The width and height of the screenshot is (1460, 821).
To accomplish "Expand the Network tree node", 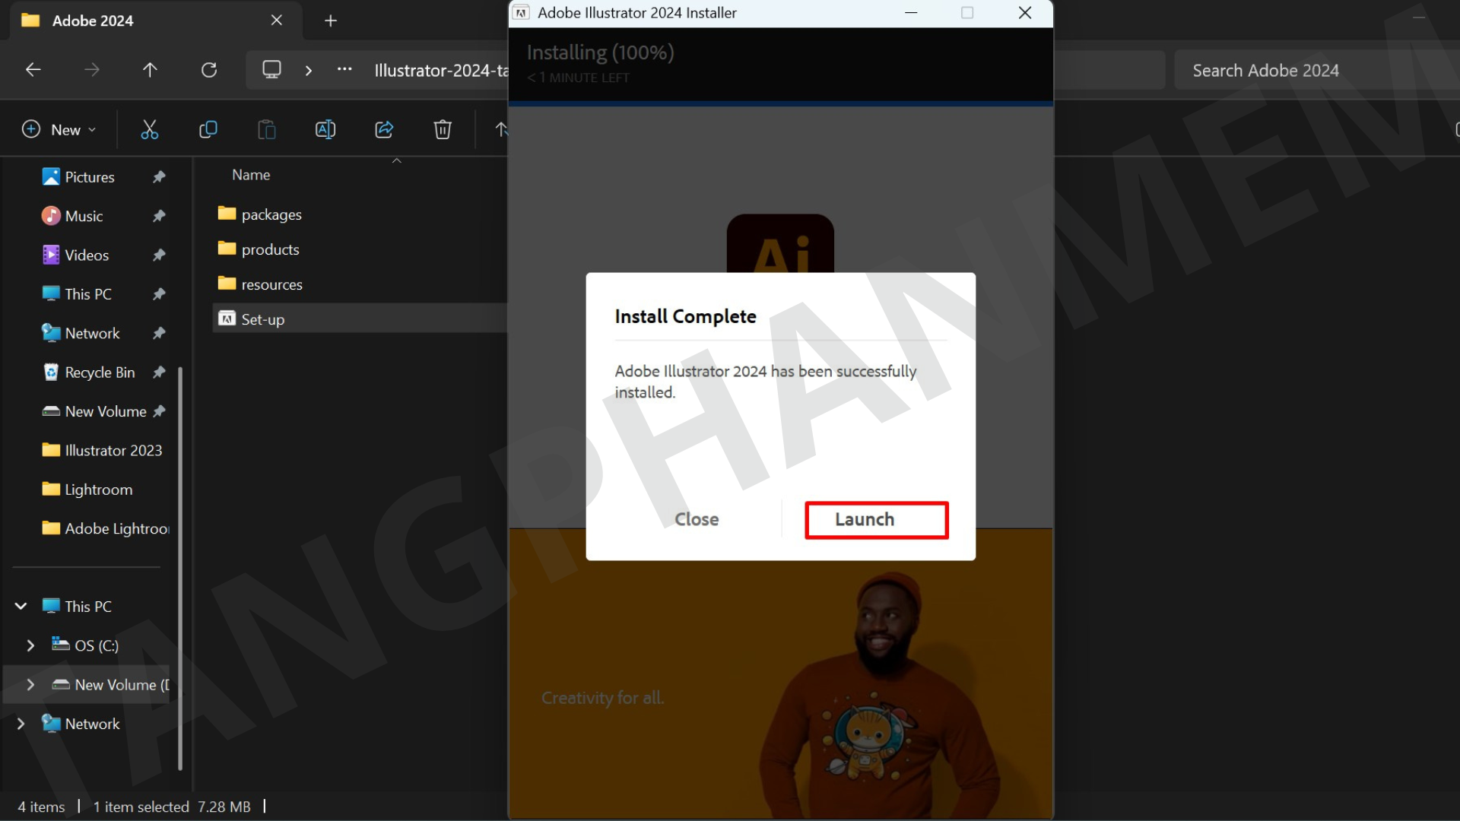I will [21, 724].
